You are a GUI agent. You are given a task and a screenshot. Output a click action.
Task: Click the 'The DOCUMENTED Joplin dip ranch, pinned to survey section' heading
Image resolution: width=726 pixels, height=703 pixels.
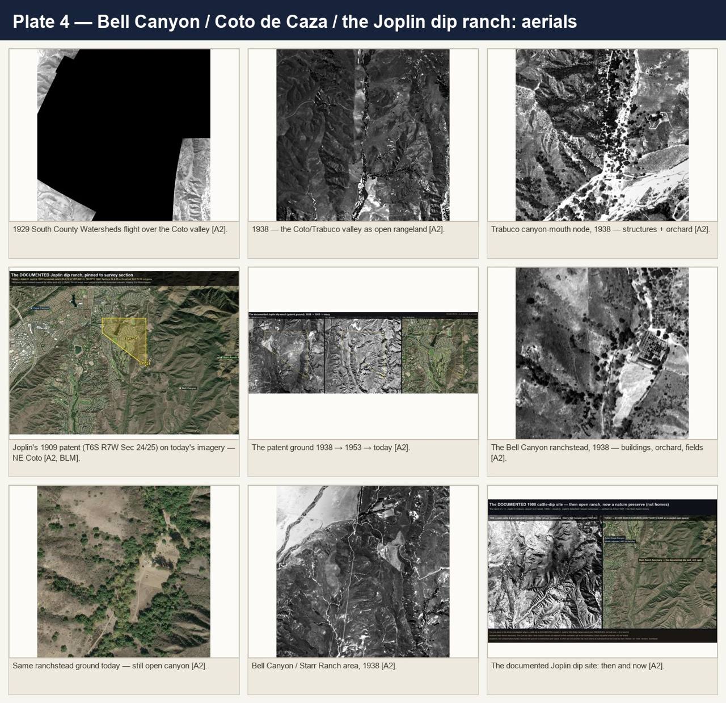pyautogui.click(x=72, y=275)
